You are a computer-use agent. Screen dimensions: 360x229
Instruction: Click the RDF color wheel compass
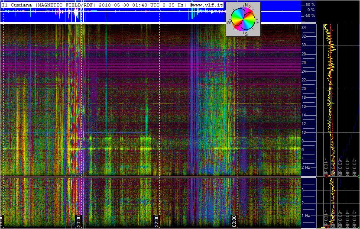click(x=243, y=19)
